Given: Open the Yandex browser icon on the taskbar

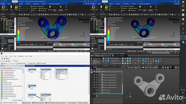Looking at the screenshot, I should coord(183,15).
